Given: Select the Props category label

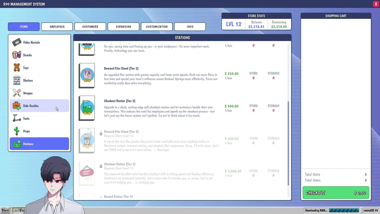Looking at the screenshot, I should click(x=26, y=131).
